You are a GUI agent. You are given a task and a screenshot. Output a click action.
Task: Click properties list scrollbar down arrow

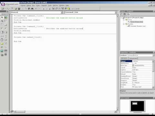[153, 88]
